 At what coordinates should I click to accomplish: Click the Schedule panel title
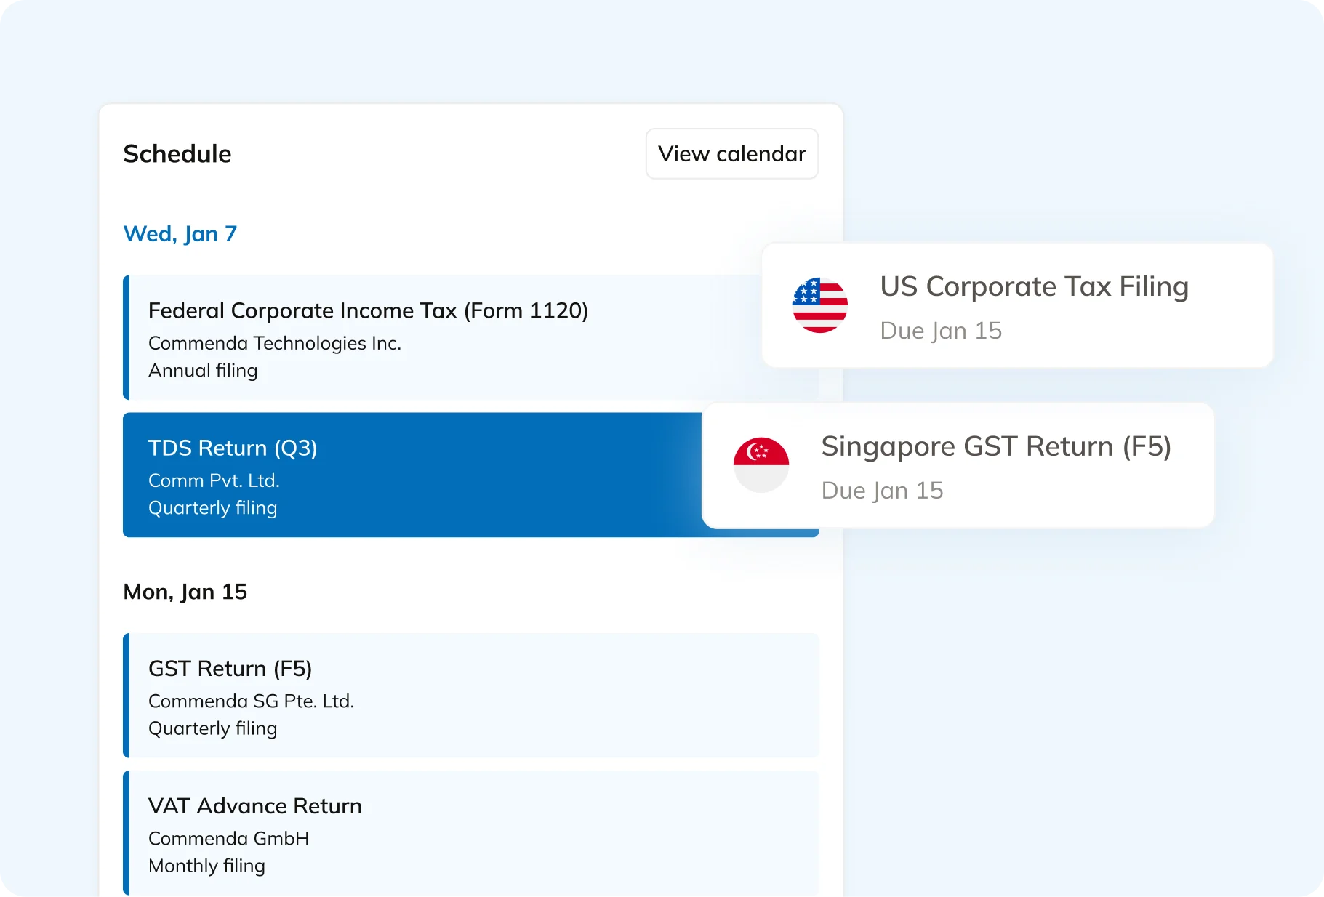coord(177,153)
